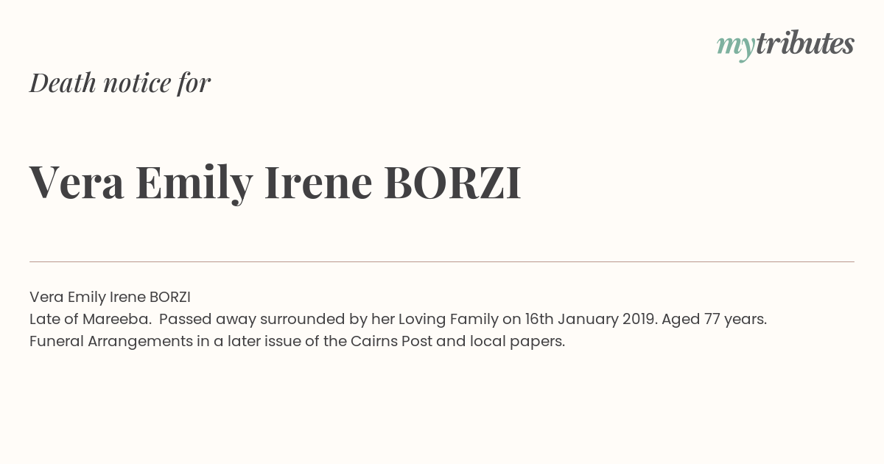Screen dimensions: 884x464
Task: Click "Irene" in the large name heading
Action: click(x=318, y=182)
